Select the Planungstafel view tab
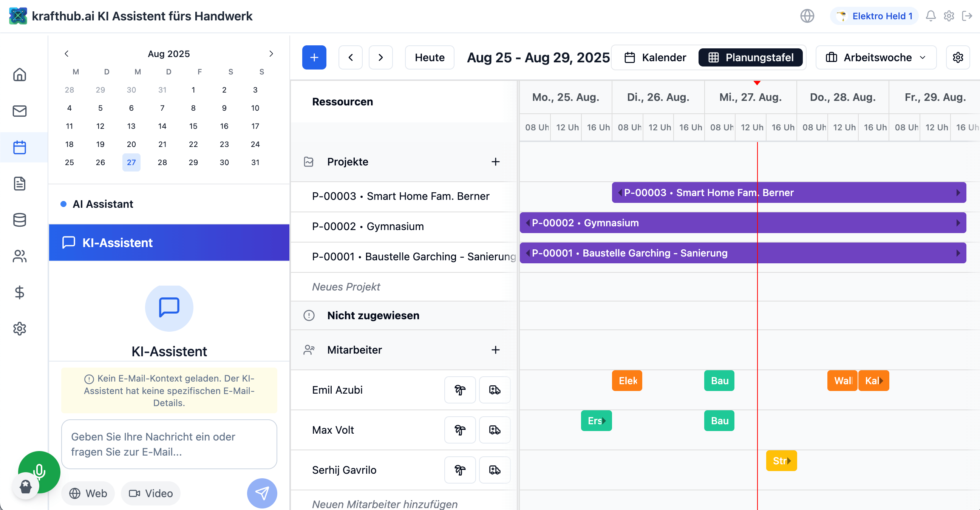Image resolution: width=980 pixels, height=510 pixels. (751, 57)
